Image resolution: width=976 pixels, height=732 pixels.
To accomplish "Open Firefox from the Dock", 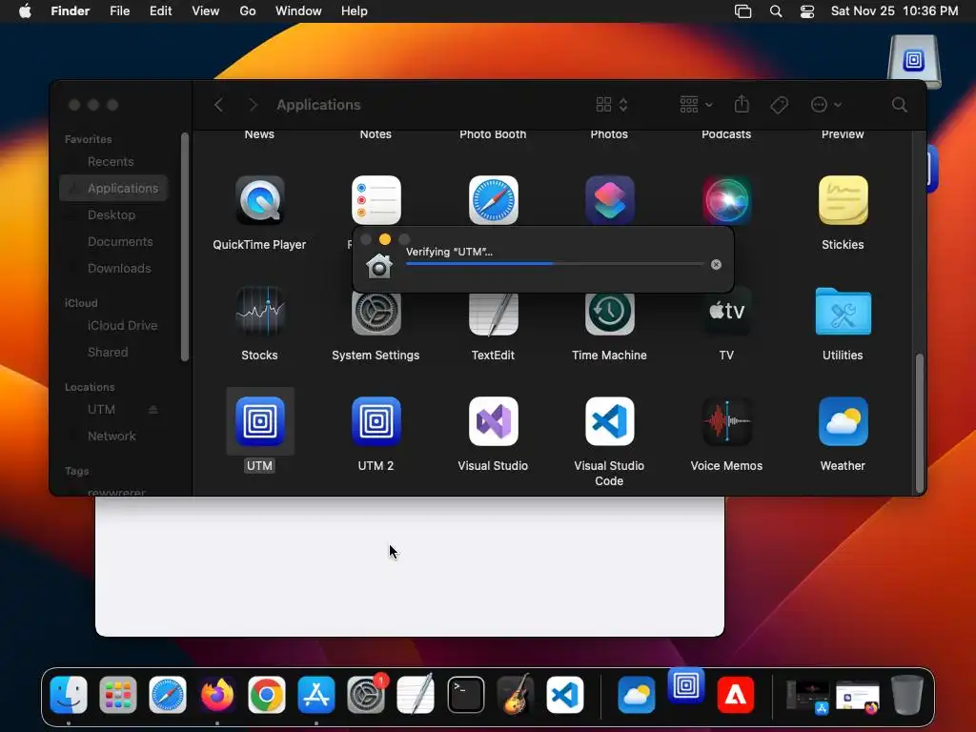I will (217, 694).
